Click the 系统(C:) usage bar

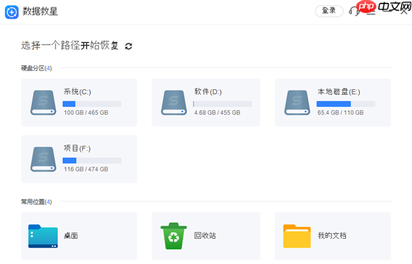(92, 104)
